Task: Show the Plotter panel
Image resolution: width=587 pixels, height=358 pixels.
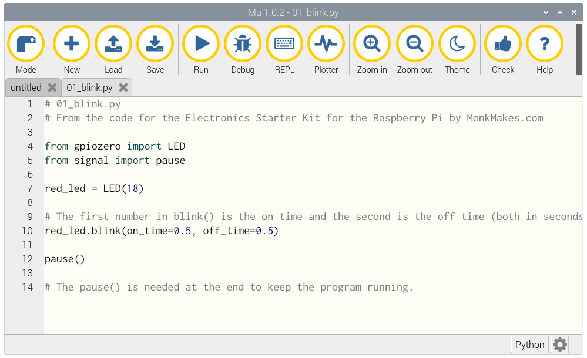Action: (x=326, y=44)
